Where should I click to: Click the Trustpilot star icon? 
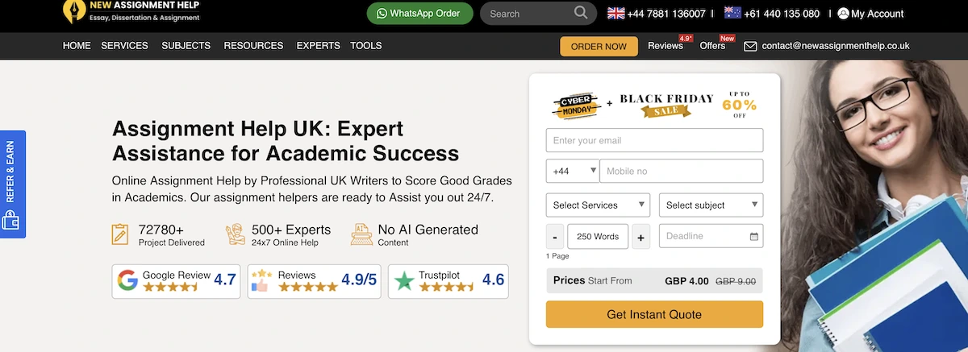tap(403, 280)
